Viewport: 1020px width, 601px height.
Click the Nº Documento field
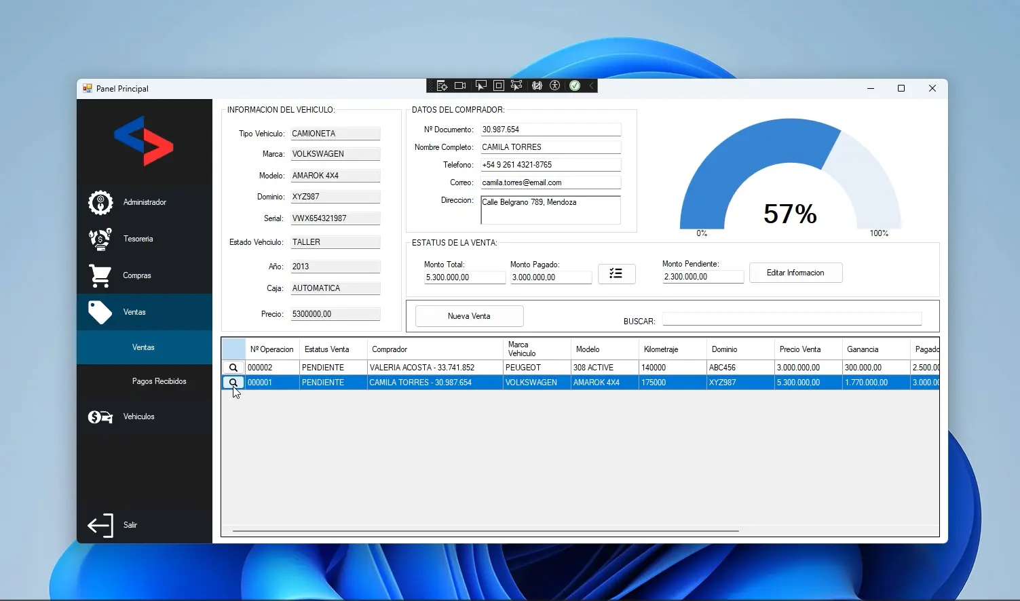(550, 130)
